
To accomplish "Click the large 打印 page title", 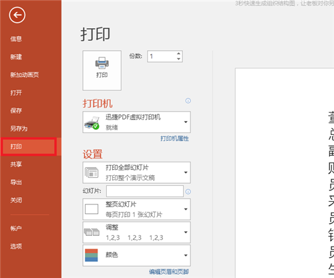I will 96,34.
